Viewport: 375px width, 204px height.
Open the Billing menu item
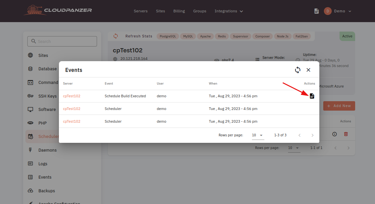(179, 11)
